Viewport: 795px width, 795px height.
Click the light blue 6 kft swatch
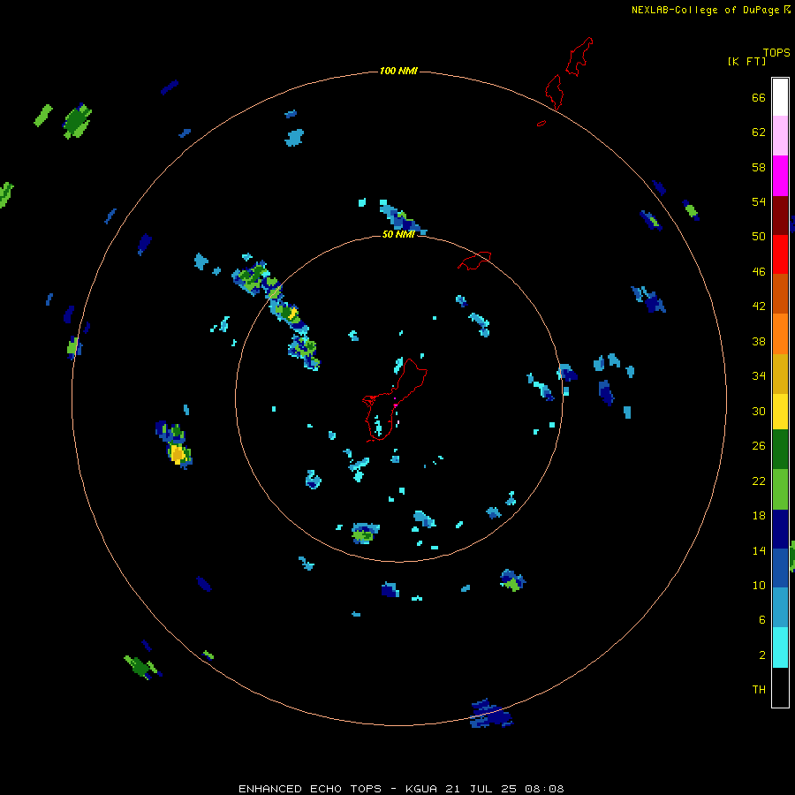[780, 607]
